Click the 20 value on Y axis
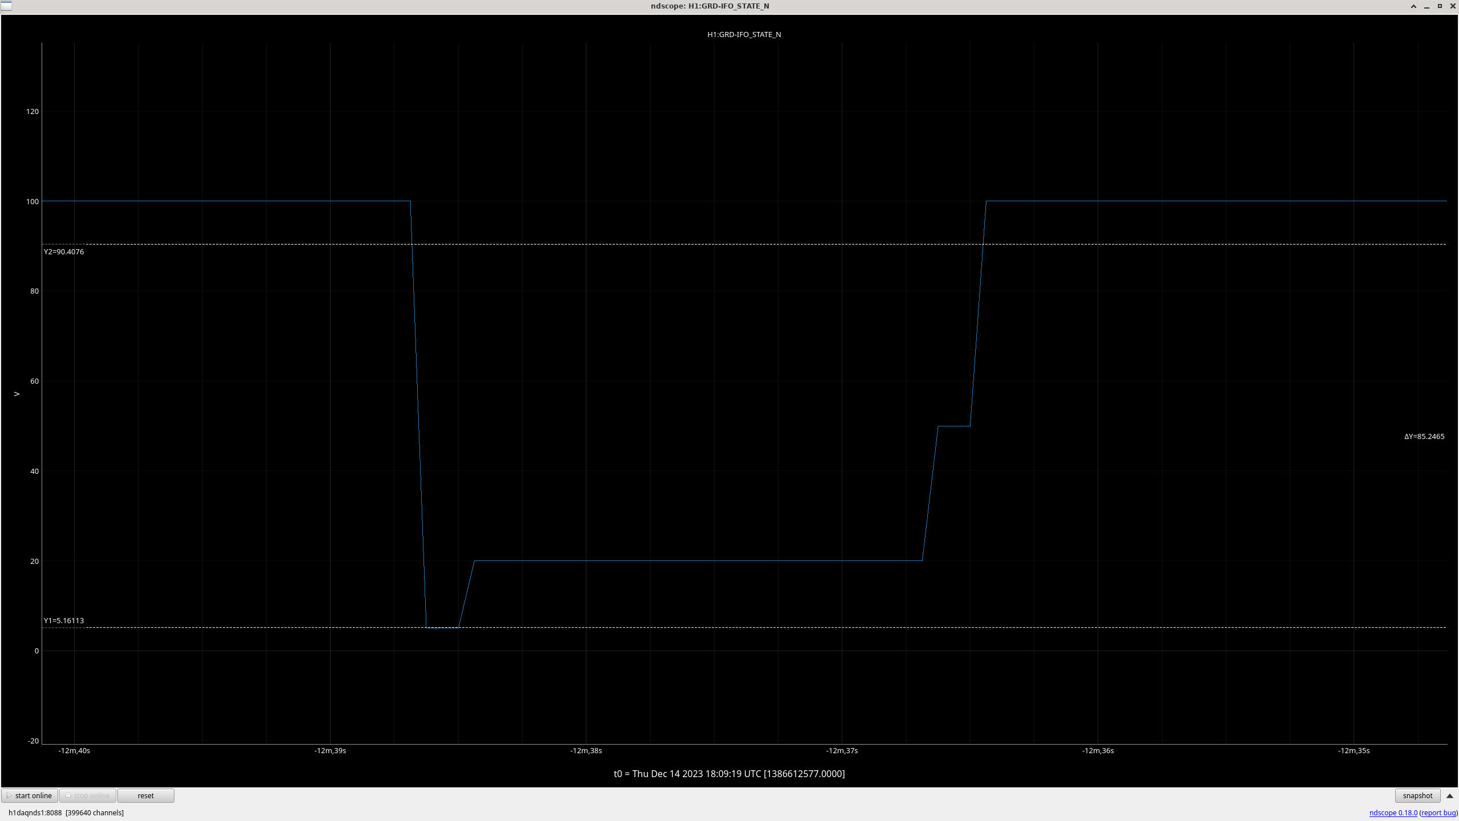This screenshot has height=821, width=1459. tap(35, 561)
